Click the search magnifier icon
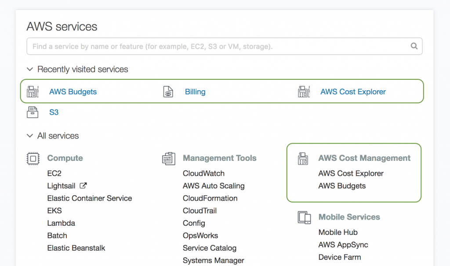The height and width of the screenshot is (266, 450). (x=414, y=46)
